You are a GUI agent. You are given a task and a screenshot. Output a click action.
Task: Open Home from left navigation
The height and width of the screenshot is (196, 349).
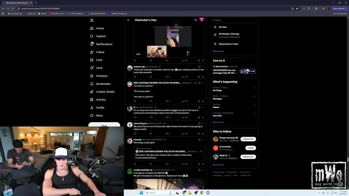[97, 28]
